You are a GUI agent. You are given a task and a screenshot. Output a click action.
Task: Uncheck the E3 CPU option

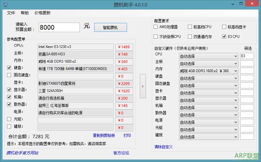[x=224, y=37]
